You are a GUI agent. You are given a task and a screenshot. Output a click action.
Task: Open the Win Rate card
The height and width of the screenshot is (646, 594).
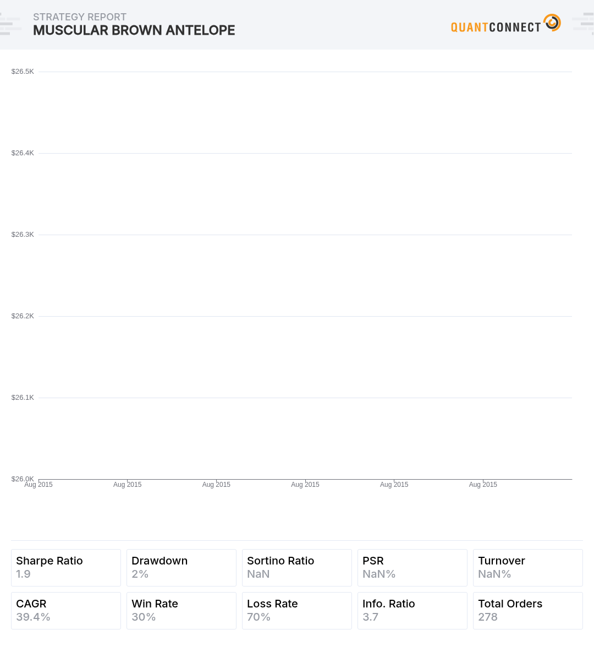pyautogui.click(x=182, y=610)
